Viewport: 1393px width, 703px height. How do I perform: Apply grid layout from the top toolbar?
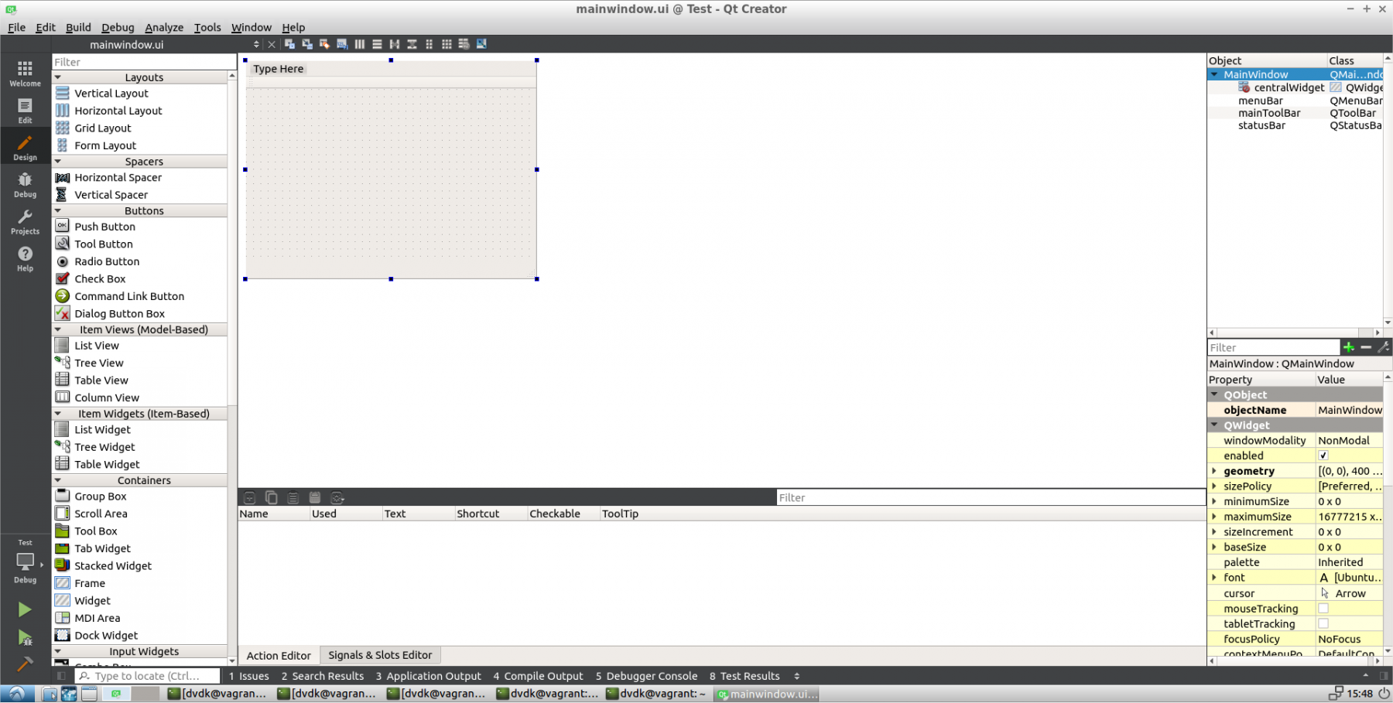click(447, 44)
